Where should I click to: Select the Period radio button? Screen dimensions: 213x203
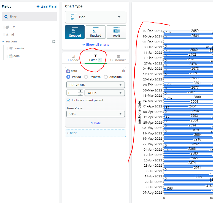click(69, 77)
